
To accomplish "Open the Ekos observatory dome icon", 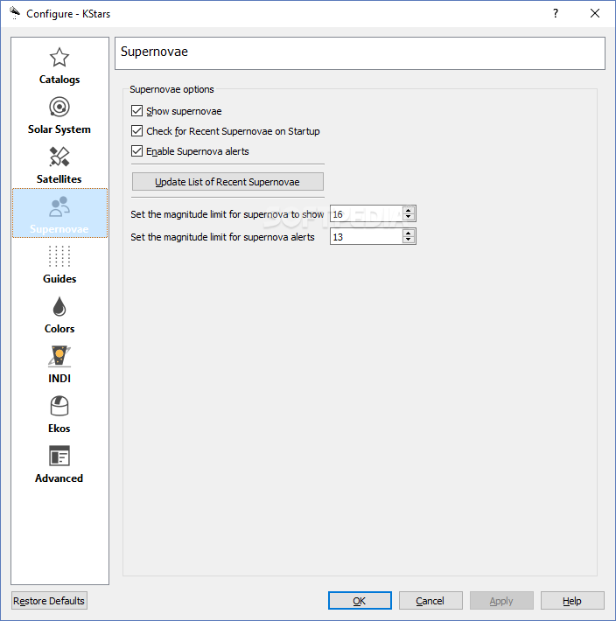I will point(59,406).
